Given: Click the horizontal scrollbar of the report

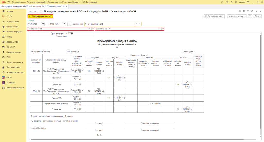Looking at the screenshot, I should click(x=137, y=139).
